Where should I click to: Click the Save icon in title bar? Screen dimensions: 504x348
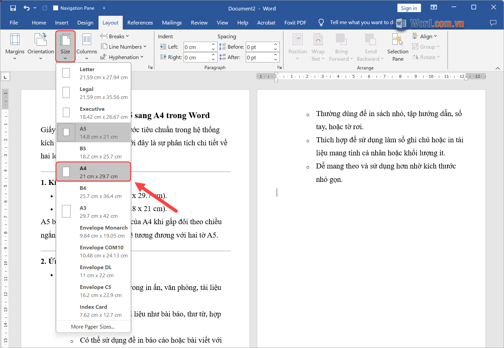coord(13,8)
